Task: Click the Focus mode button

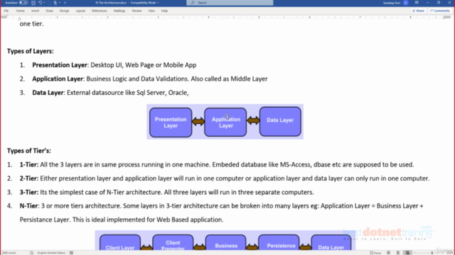Action: (x=375, y=253)
